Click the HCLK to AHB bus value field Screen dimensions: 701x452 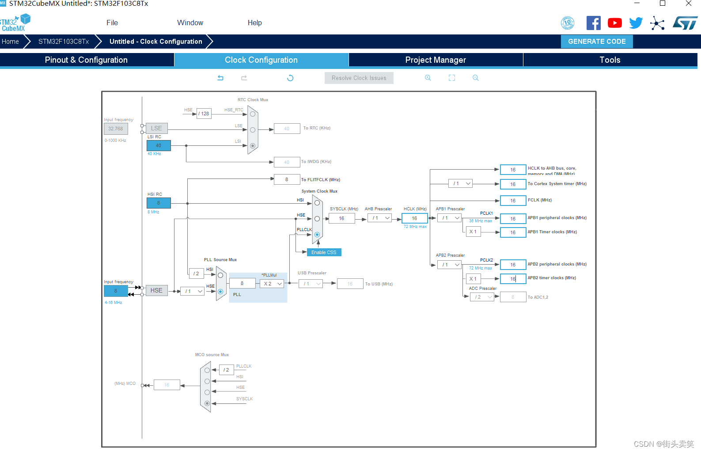coord(513,170)
